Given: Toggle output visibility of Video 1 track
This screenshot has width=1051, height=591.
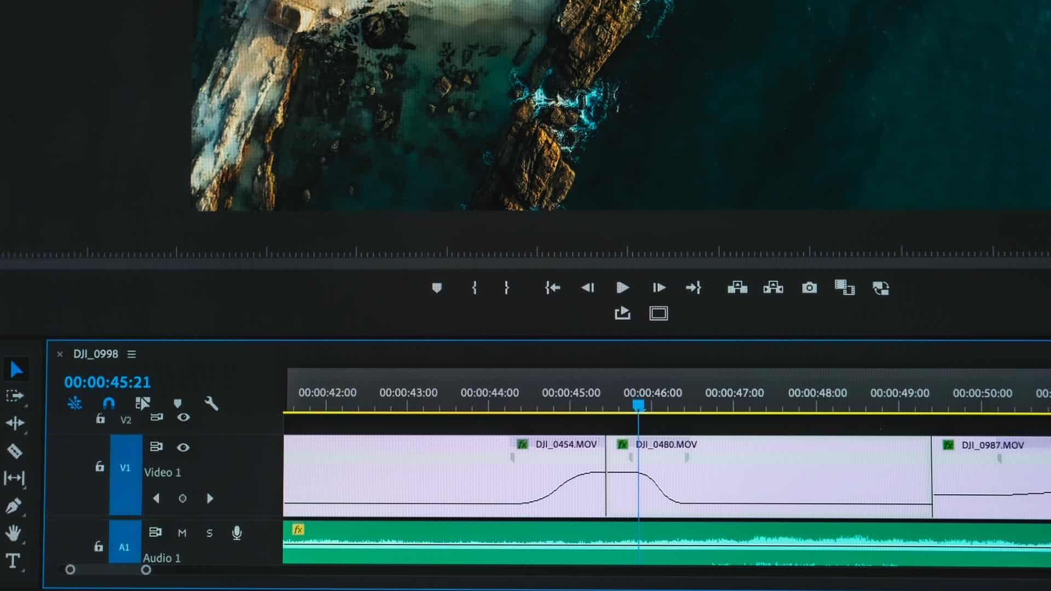Looking at the screenshot, I should [x=184, y=447].
